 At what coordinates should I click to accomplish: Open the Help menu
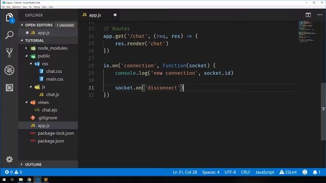pos(51,7)
